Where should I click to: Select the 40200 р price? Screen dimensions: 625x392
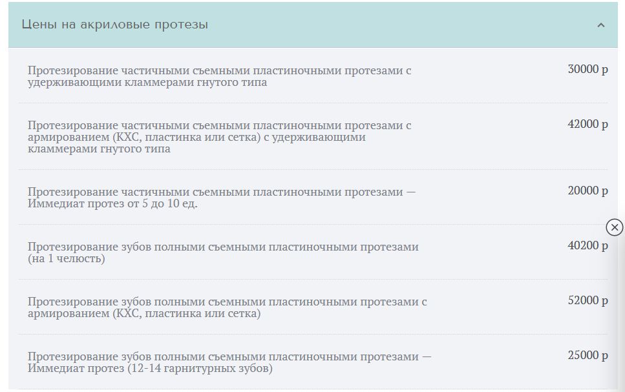pyautogui.click(x=588, y=246)
